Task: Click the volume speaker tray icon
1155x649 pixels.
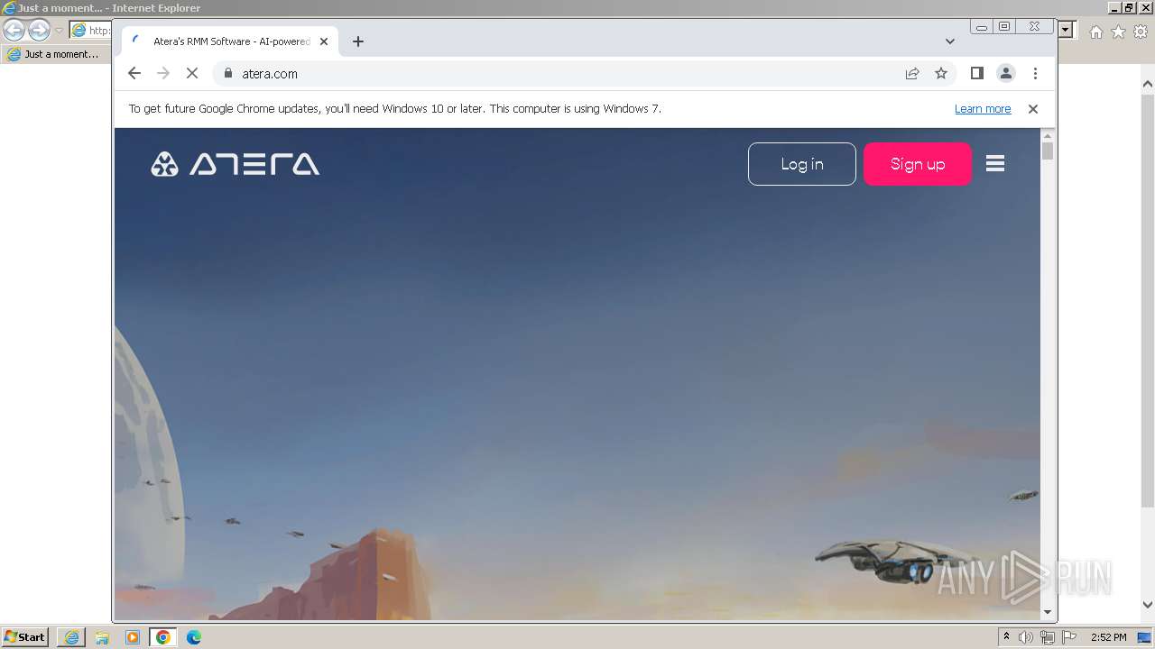Action: [x=1026, y=637]
